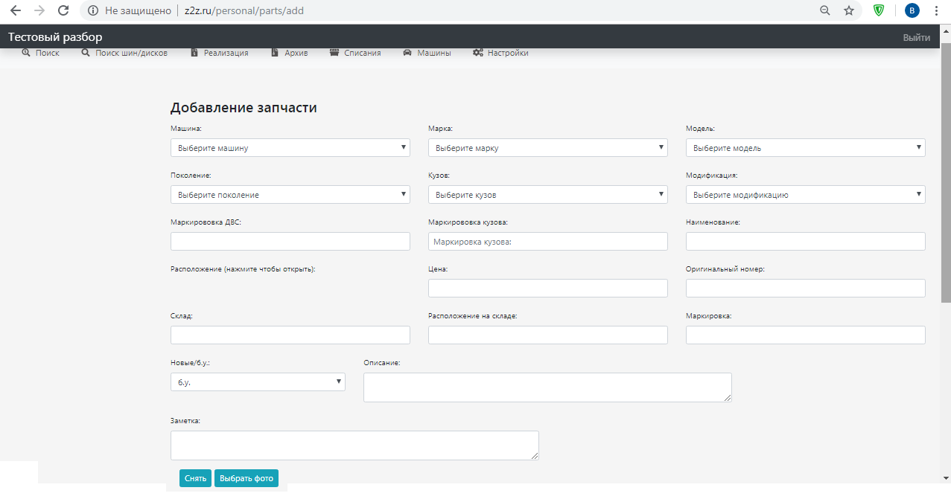This screenshot has width=951, height=502.
Task: Click the browser forward arrow
Action: click(x=39, y=10)
